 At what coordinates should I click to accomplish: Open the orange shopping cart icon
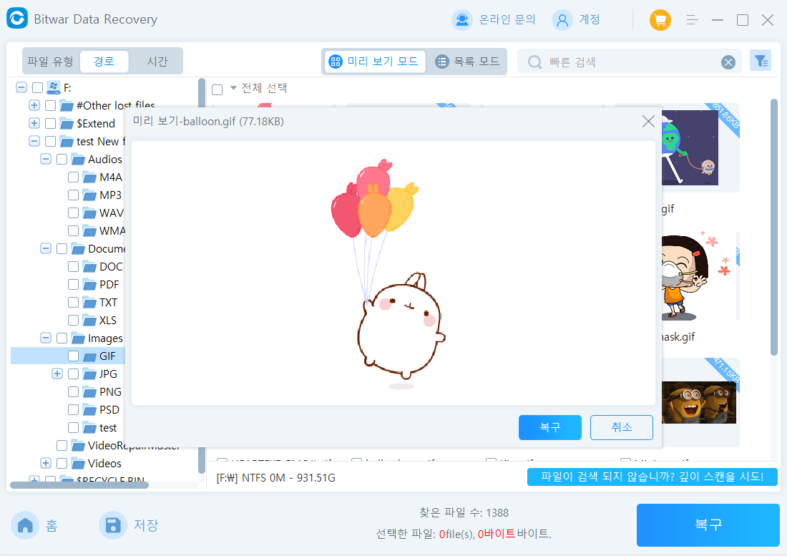(x=660, y=20)
